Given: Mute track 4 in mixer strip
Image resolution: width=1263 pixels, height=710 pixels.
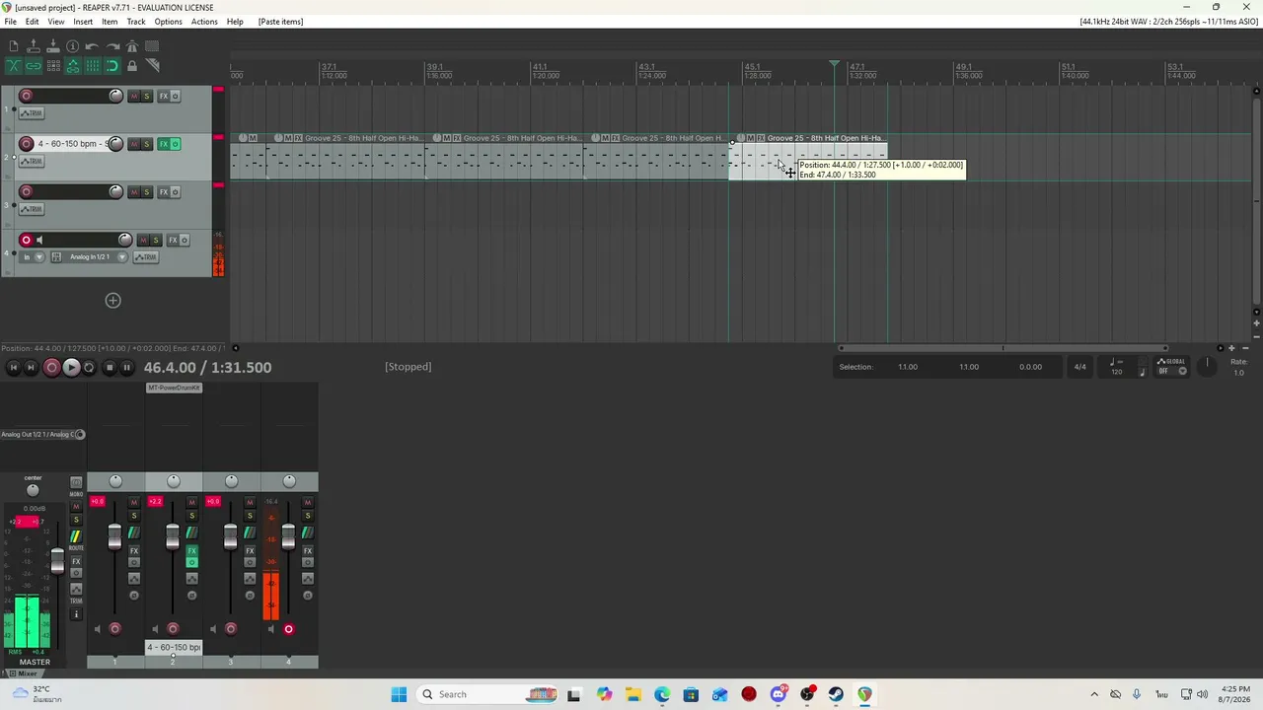Looking at the screenshot, I should [308, 502].
